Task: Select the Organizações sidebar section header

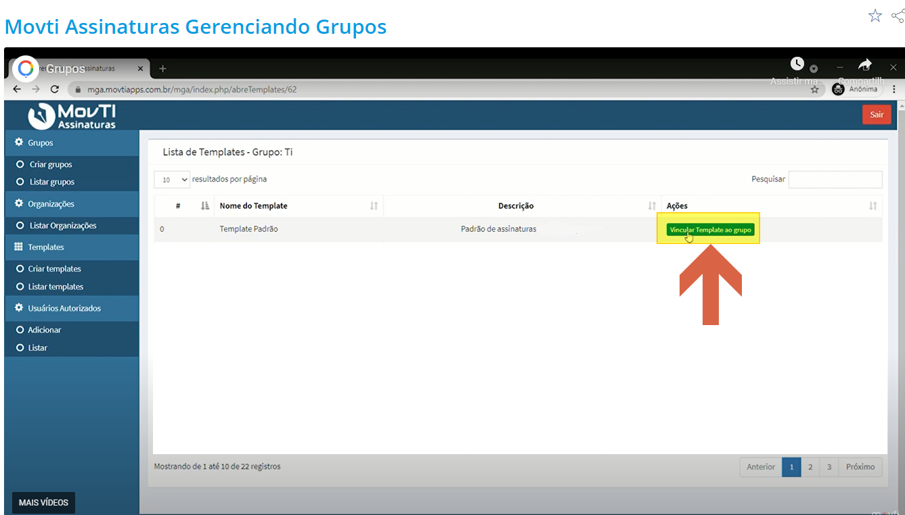Action: coord(71,203)
